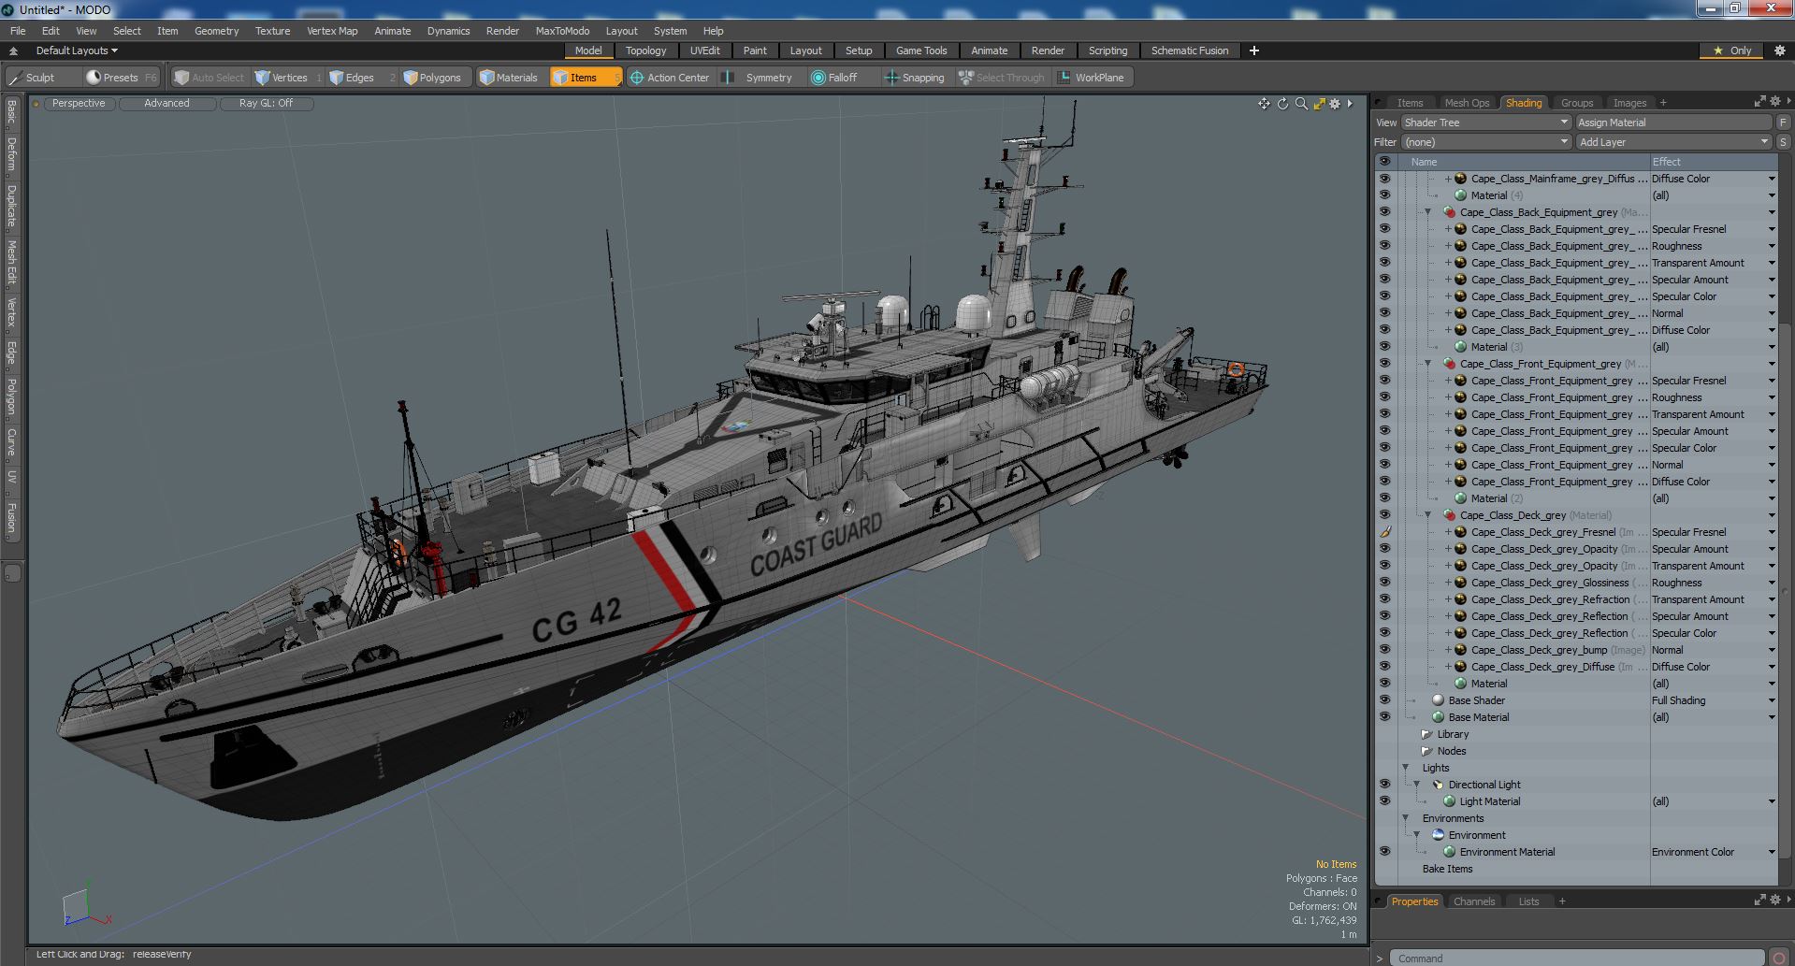Open the Deform sidebar tab
The height and width of the screenshot is (966, 1795).
pyautogui.click(x=12, y=153)
